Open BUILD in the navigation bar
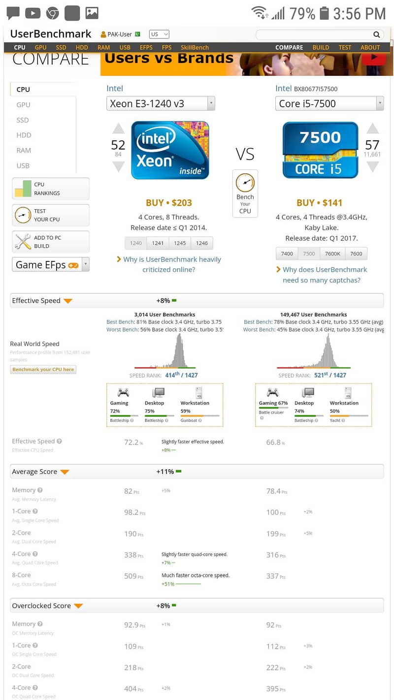The width and height of the screenshot is (394, 700). pyautogui.click(x=321, y=48)
